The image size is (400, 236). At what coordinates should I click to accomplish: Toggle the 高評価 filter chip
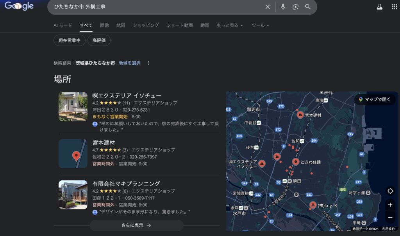[99, 40]
